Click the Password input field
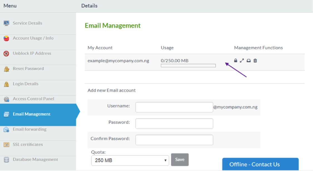The image size is (313, 171). point(174,124)
